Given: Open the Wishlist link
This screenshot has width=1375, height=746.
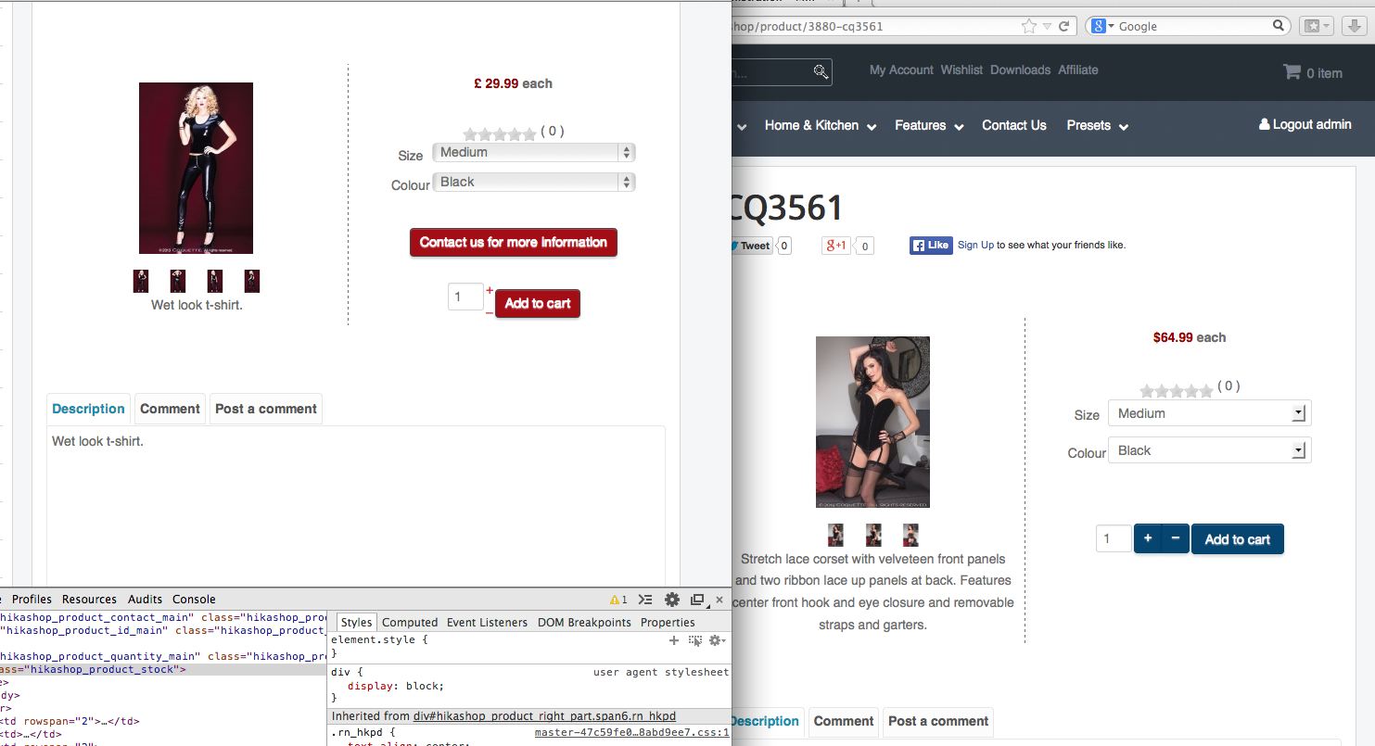Looking at the screenshot, I should pos(961,70).
